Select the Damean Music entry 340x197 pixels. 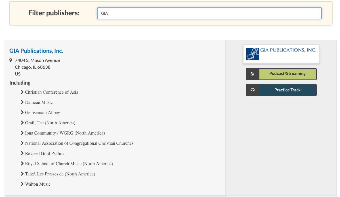(39, 102)
